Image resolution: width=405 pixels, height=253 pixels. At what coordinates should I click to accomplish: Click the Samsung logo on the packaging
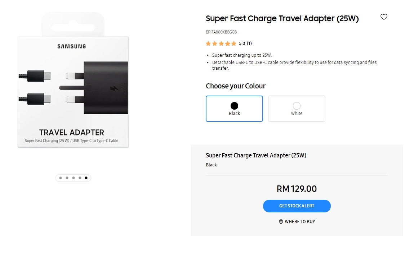tap(71, 46)
